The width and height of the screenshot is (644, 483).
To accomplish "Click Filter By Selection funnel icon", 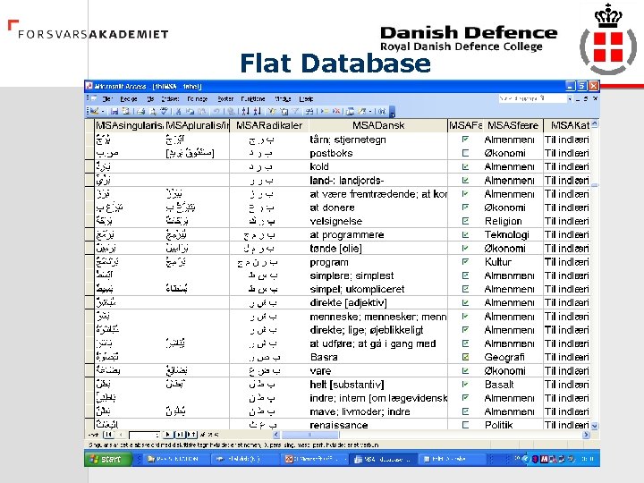I will (272, 111).
